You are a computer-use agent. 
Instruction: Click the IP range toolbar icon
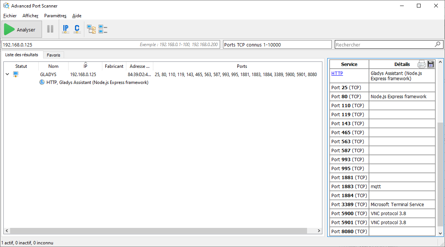point(66,29)
